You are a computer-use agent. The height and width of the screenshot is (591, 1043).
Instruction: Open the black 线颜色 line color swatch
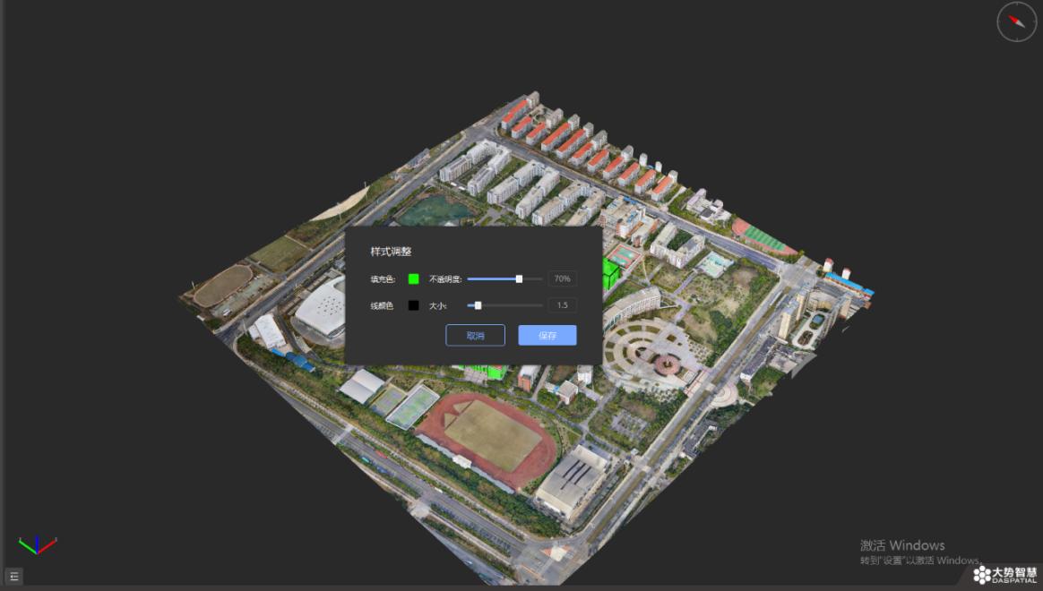click(x=414, y=306)
